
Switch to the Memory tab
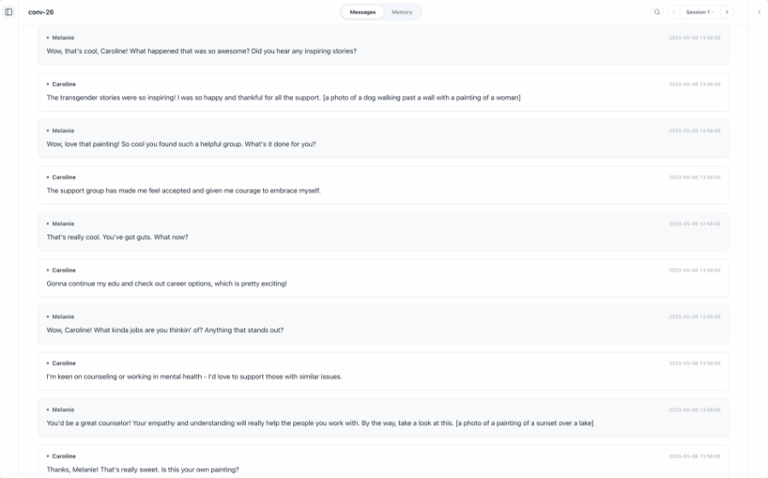pyautogui.click(x=402, y=12)
